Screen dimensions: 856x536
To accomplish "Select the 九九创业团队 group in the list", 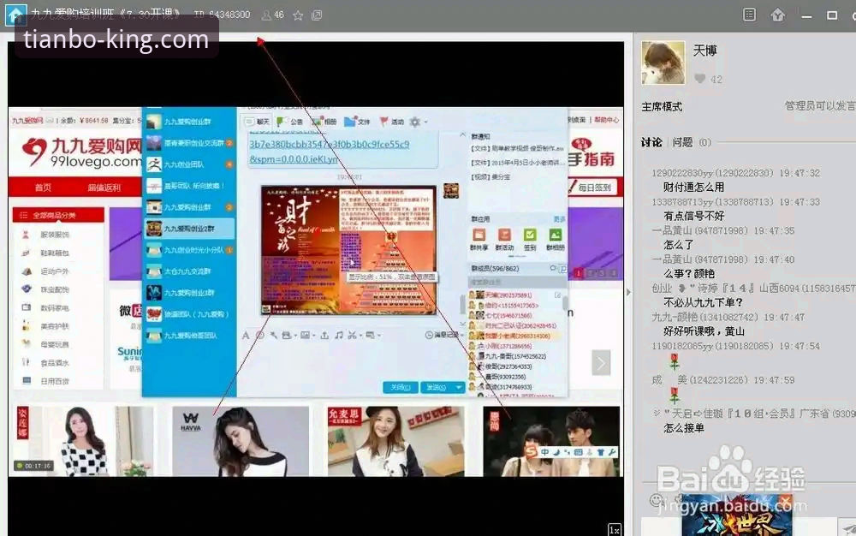I will [x=189, y=164].
